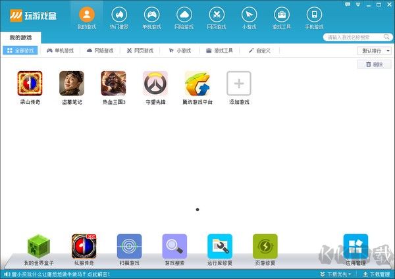Viewport: 395px width, 279px height.
Task: Launch 盗墓笔记 game icon
Action: tap(72, 84)
